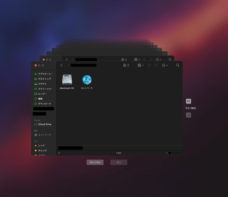
Task: Open action menu in rear Finder window
Action: [158, 59]
